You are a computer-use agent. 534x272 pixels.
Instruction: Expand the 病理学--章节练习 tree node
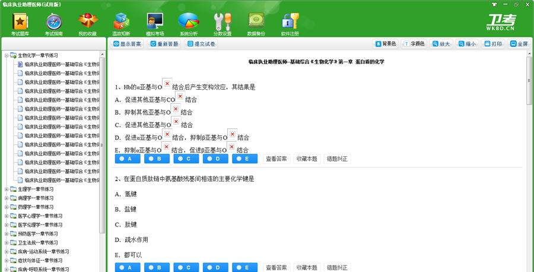point(7,198)
